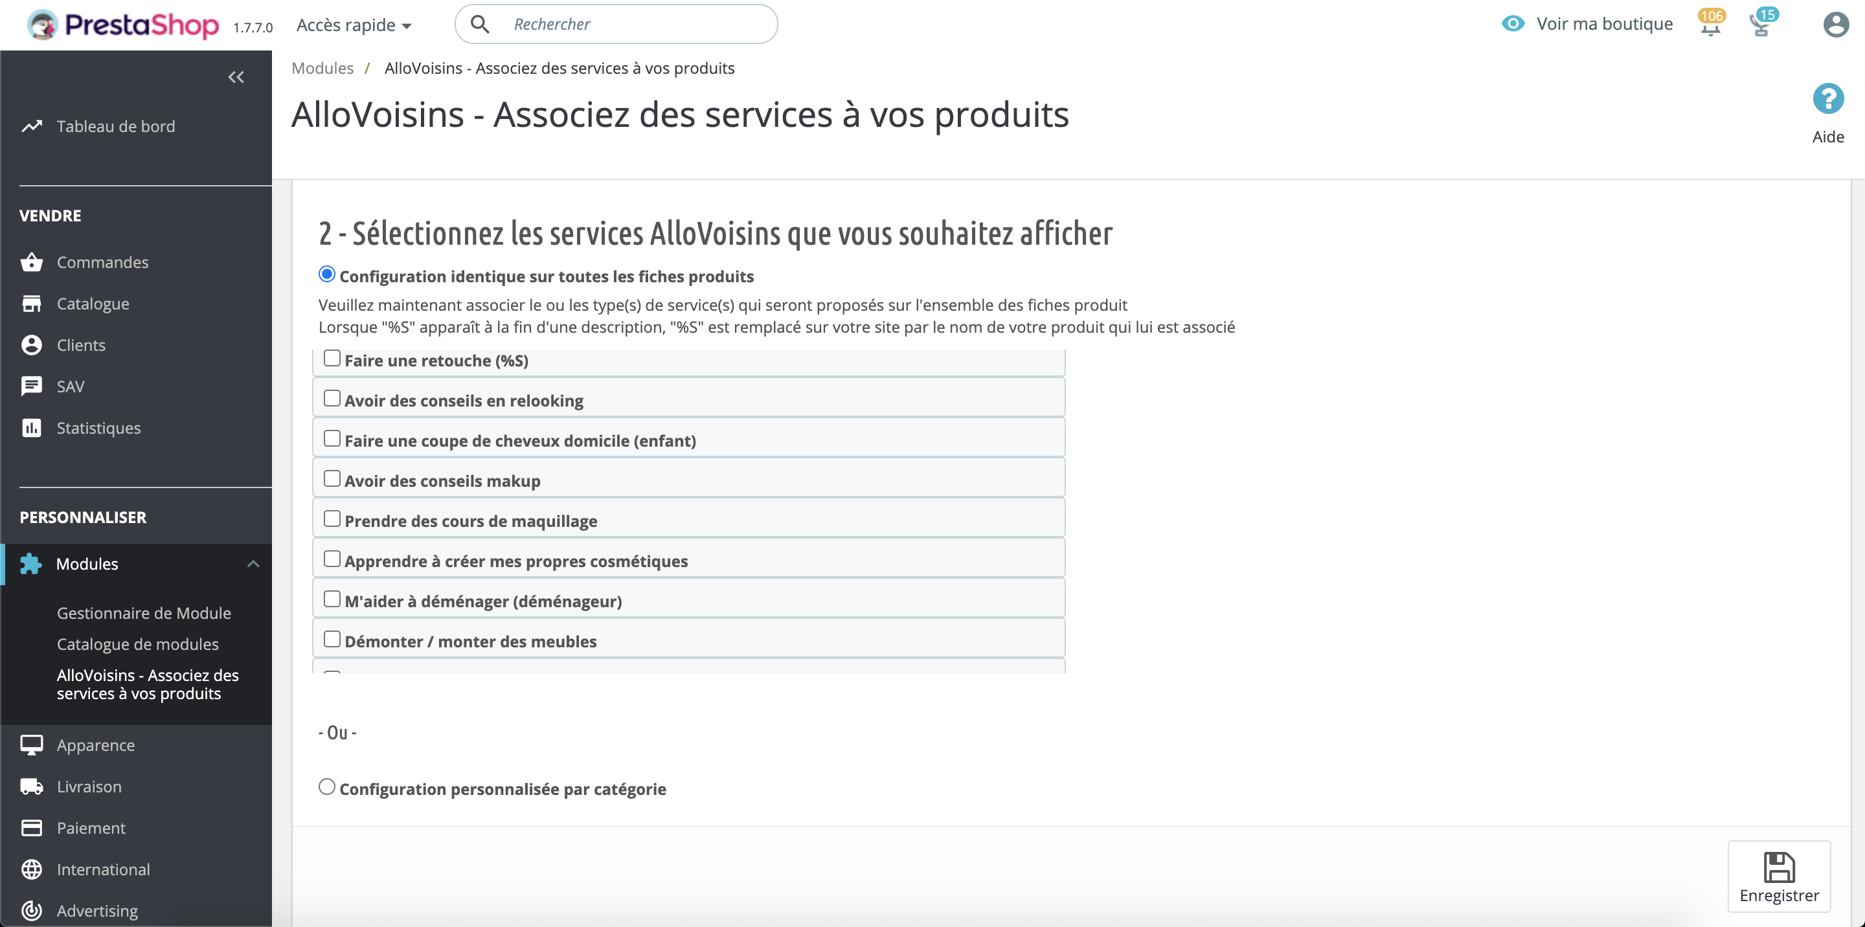The width and height of the screenshot is (1865, 927).
Task: Collapse the Modules submenu chevron
Action: tap(253, 564)
